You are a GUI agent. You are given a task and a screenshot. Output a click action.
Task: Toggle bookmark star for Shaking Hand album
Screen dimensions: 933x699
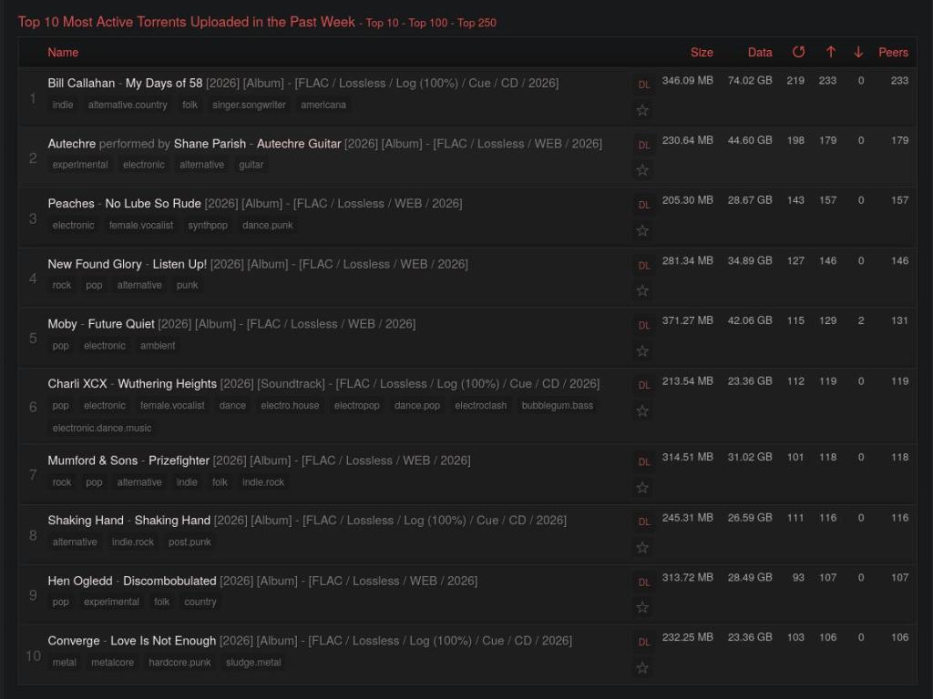click(x=642, y=548)
